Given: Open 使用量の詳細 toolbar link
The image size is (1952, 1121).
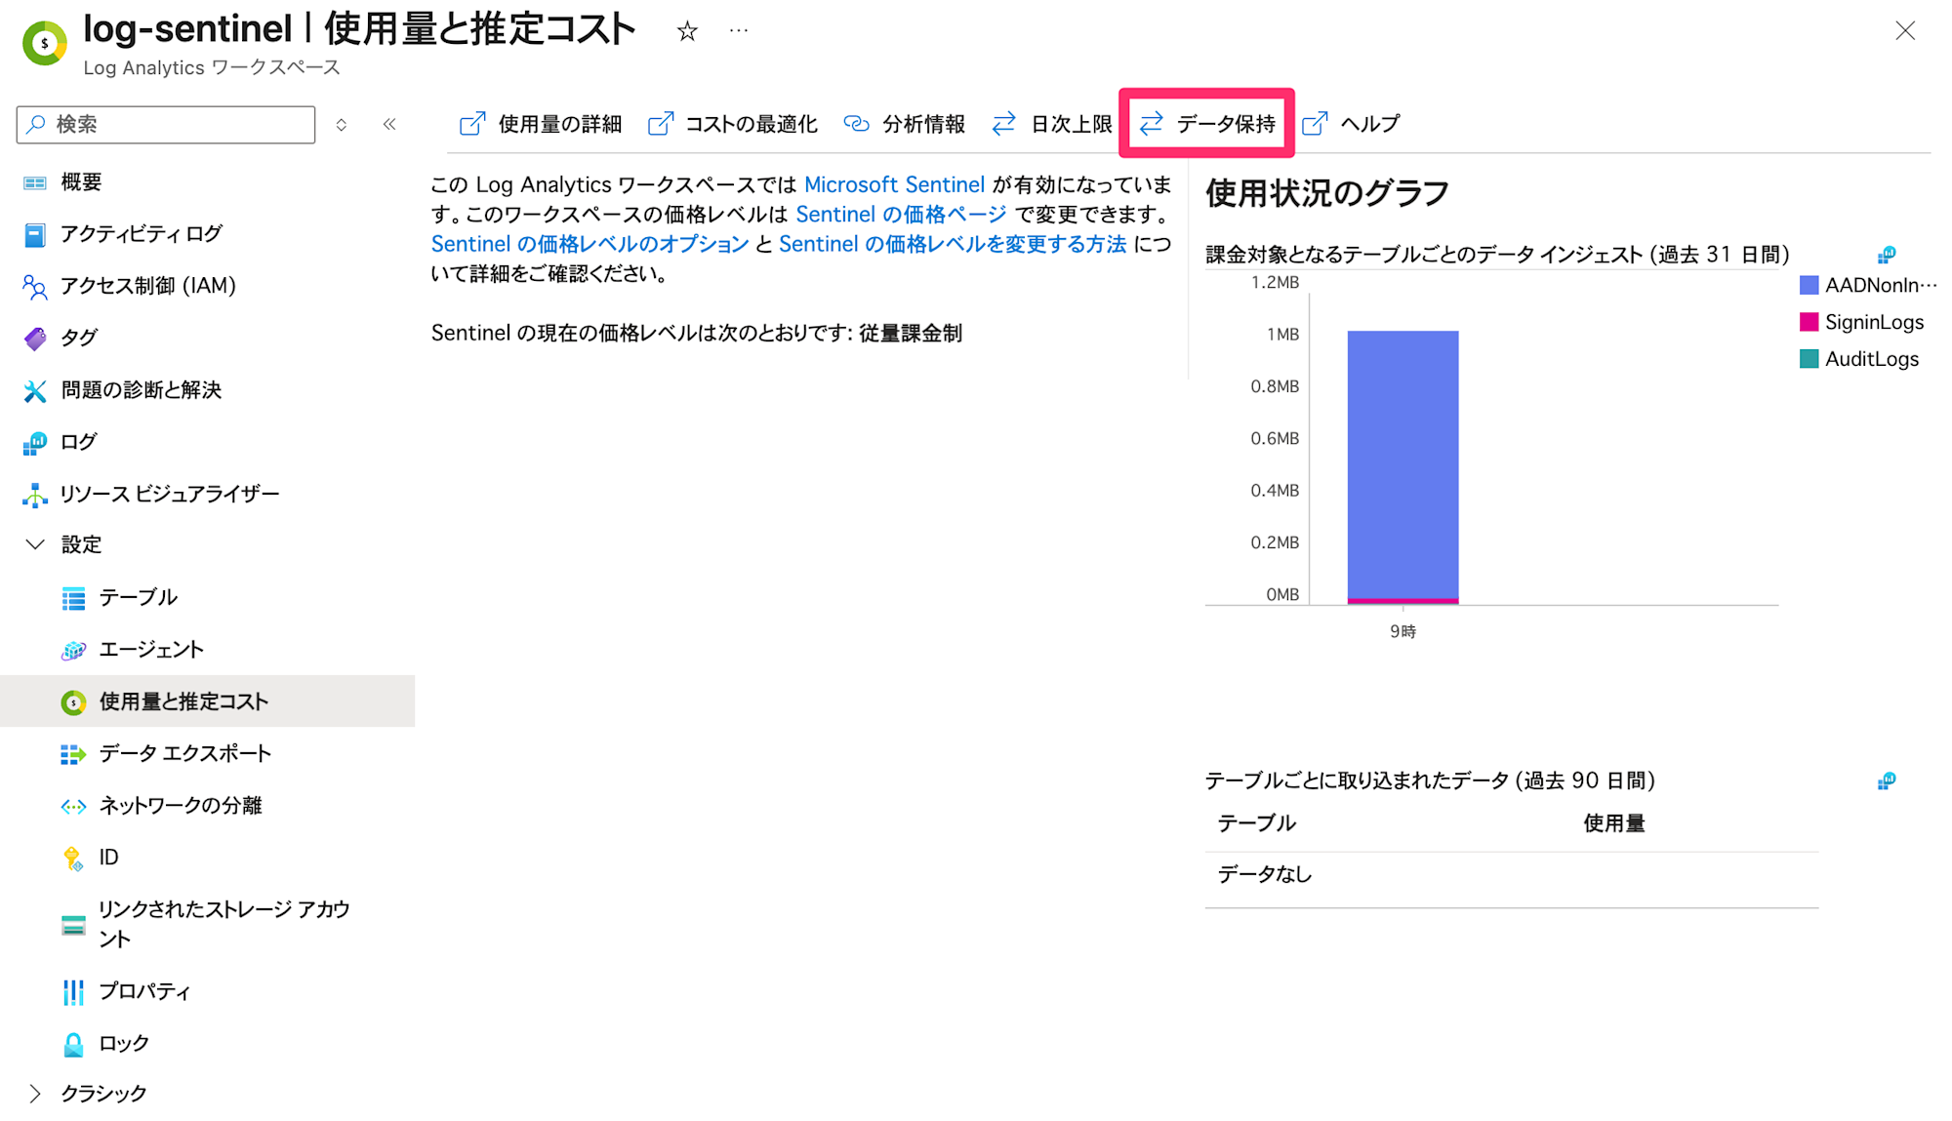Looking at the screenshot, I should click(x=541, y=124).
